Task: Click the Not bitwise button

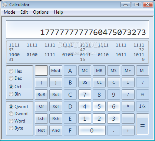Action: coord(41,130)
